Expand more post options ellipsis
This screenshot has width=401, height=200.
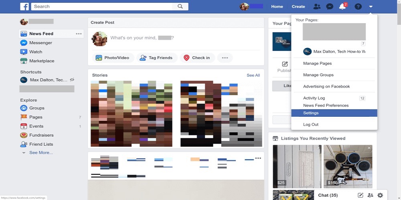225,58
